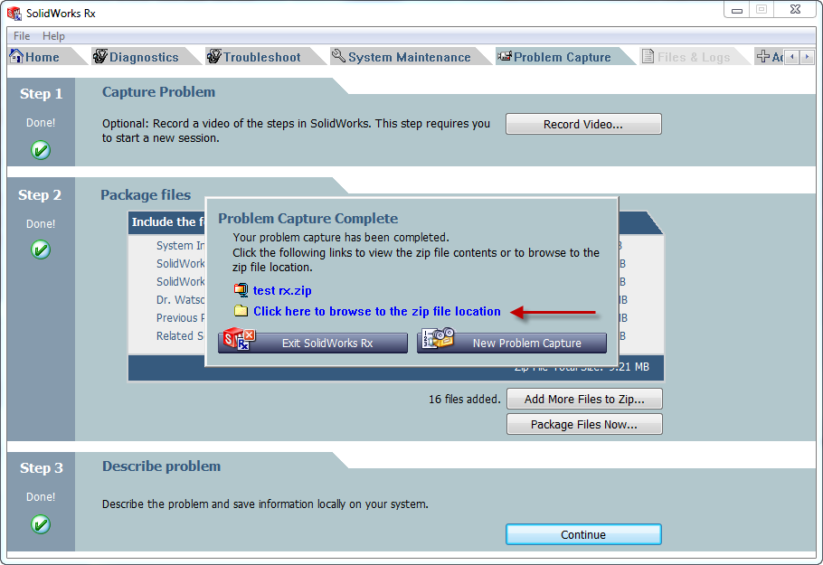Click the SolidWorks Rx exit icon
Image resolution: width=823 pixels, height=565 pixels.
point(239,338)
